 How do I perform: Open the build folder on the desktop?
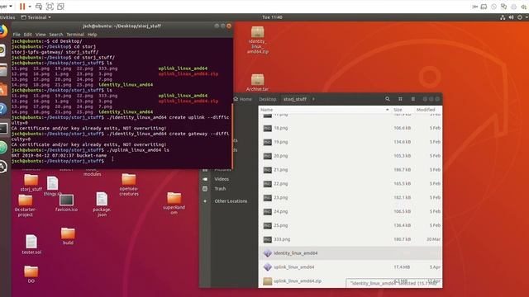coord(68,236)
